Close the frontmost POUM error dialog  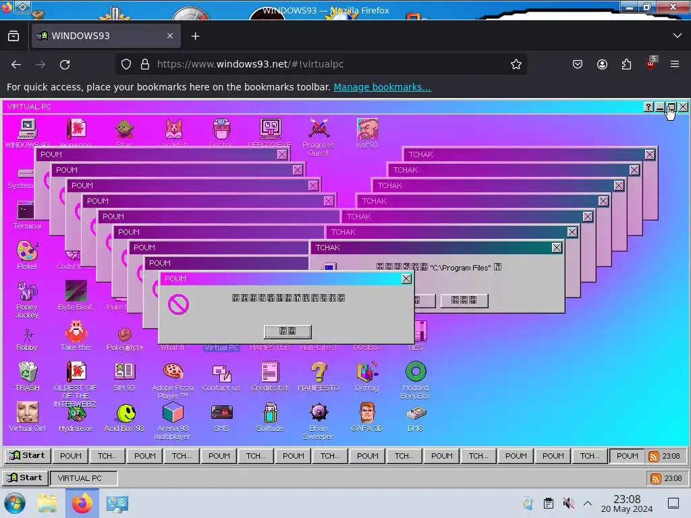click(x=406, y=279)
